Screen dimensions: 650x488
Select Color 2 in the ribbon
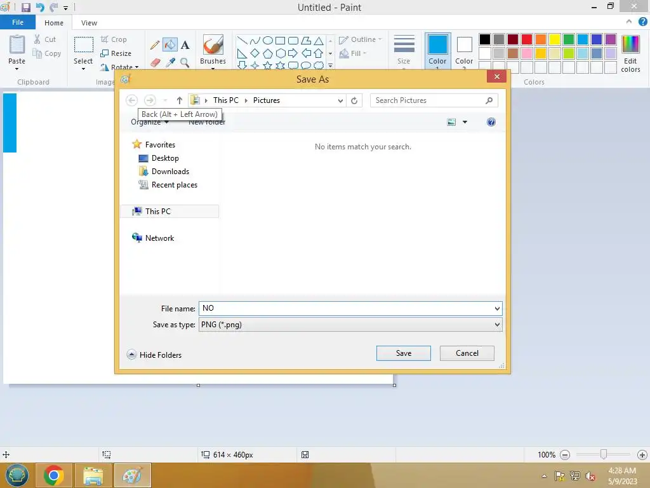pos(464,51)
